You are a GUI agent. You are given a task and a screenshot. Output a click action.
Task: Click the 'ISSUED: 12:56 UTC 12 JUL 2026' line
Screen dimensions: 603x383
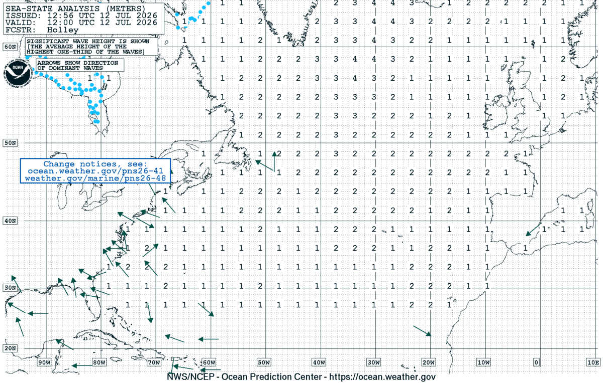(x=81, y=16)
